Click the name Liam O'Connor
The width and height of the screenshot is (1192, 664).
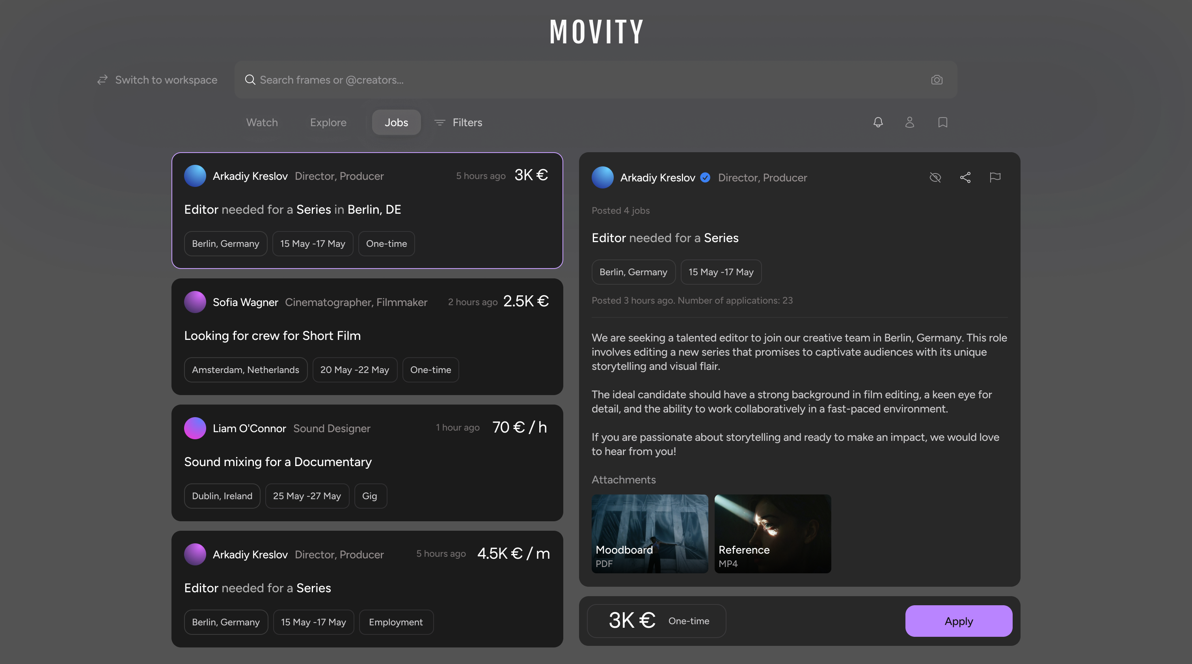tap(250, 429)
